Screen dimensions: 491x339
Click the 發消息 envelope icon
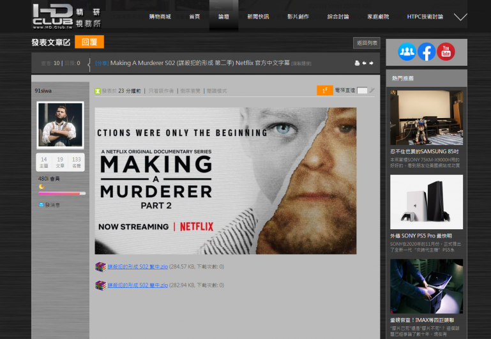pos(41,205)
